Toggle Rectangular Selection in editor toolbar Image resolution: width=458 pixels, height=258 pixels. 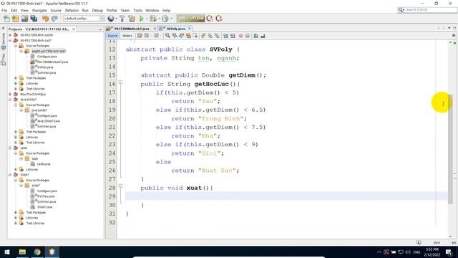tap(195, 36)
